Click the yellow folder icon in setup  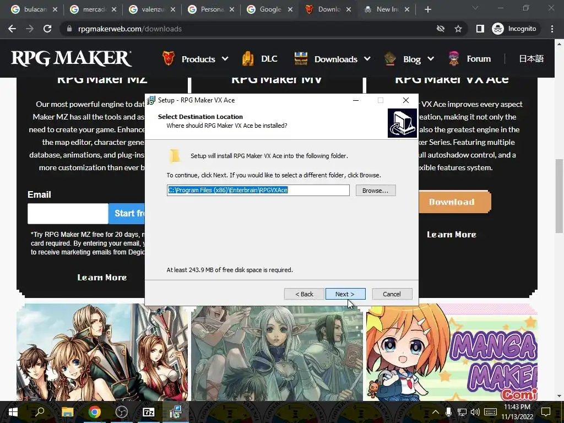[x=175, y=156]
